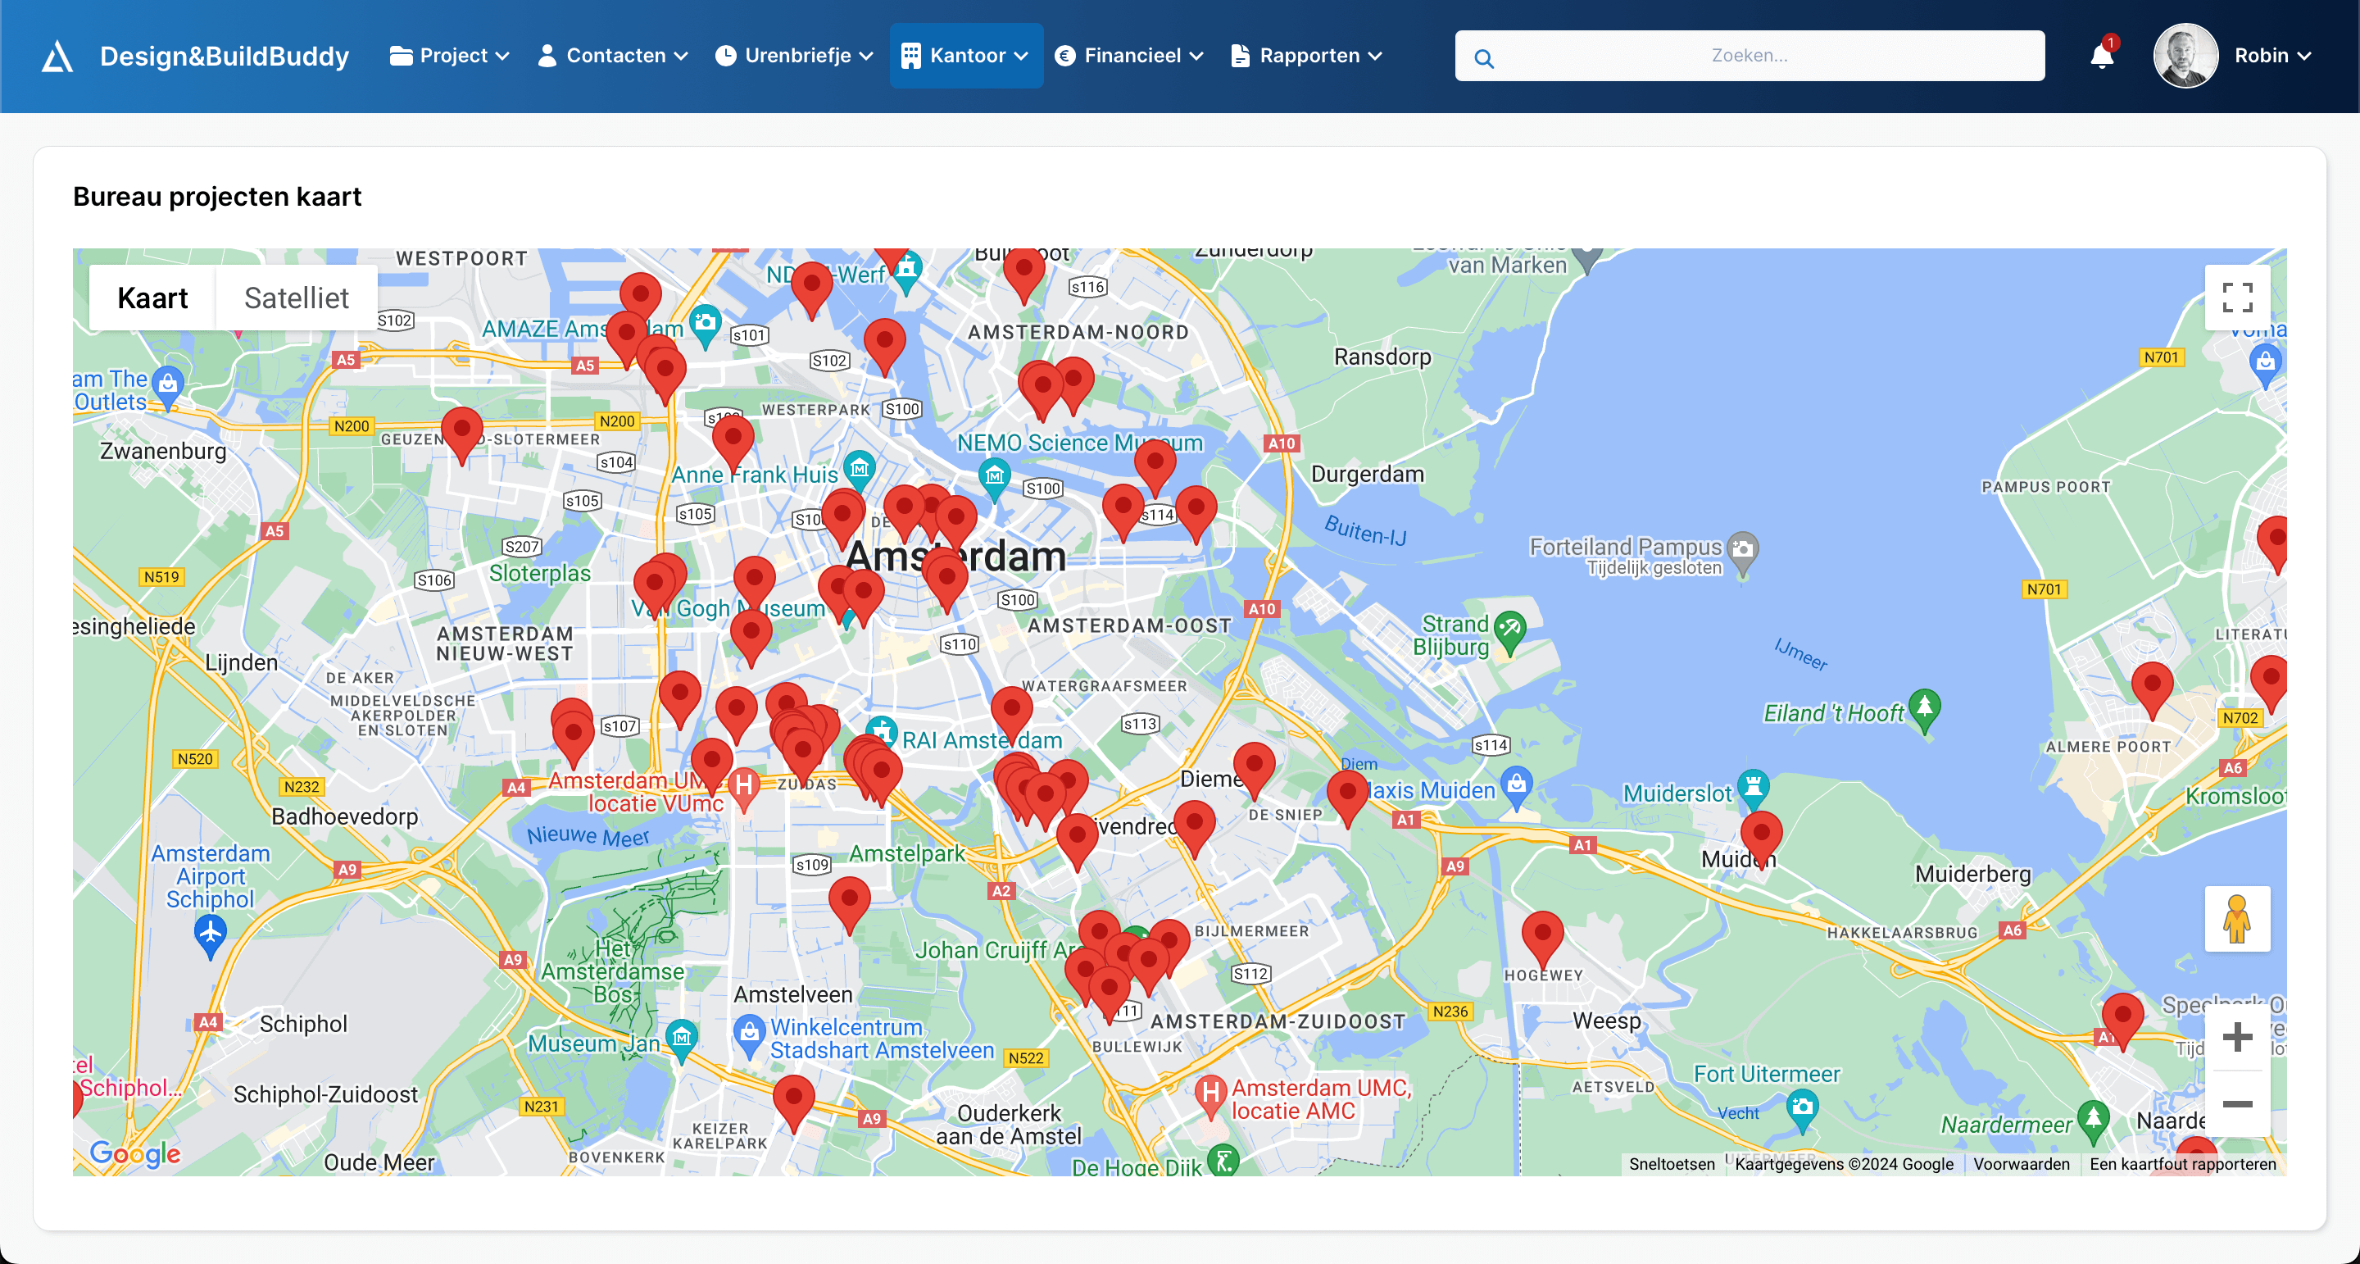
Task: Open the Rapporten dropdown menu
Action: click(1307, 56)
